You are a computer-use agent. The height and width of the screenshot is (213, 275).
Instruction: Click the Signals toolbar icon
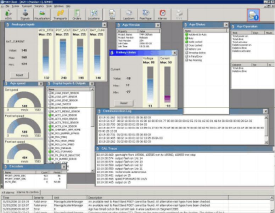tap(24, 15)
